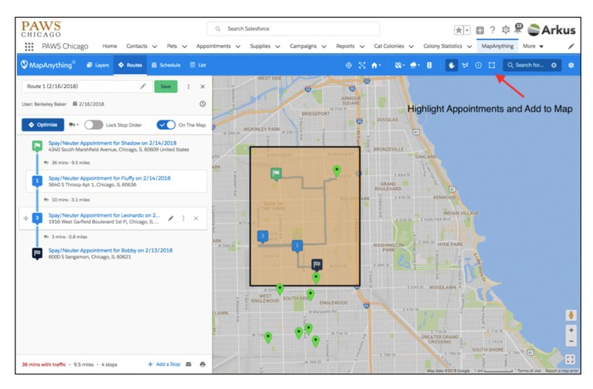The image size is (593, 389).
Task: Clear the MapAnything search box
Action: click(x=554, y=65)
